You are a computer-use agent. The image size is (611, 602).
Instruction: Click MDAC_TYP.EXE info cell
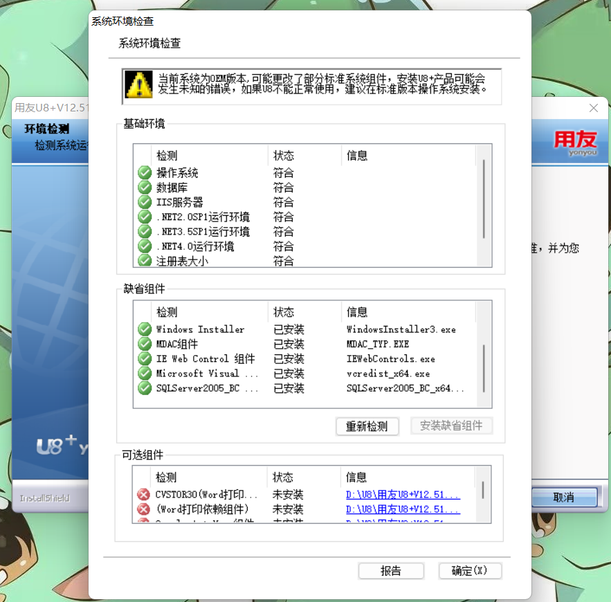click(x=378, y=344)
